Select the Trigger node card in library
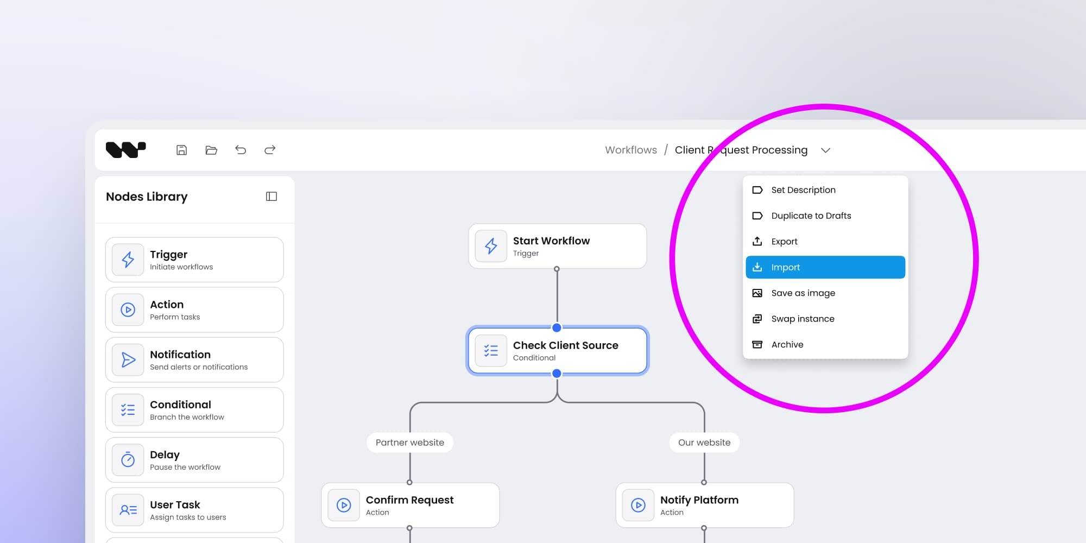This screenshot has width=1086, height=543. tap(194, 260)
